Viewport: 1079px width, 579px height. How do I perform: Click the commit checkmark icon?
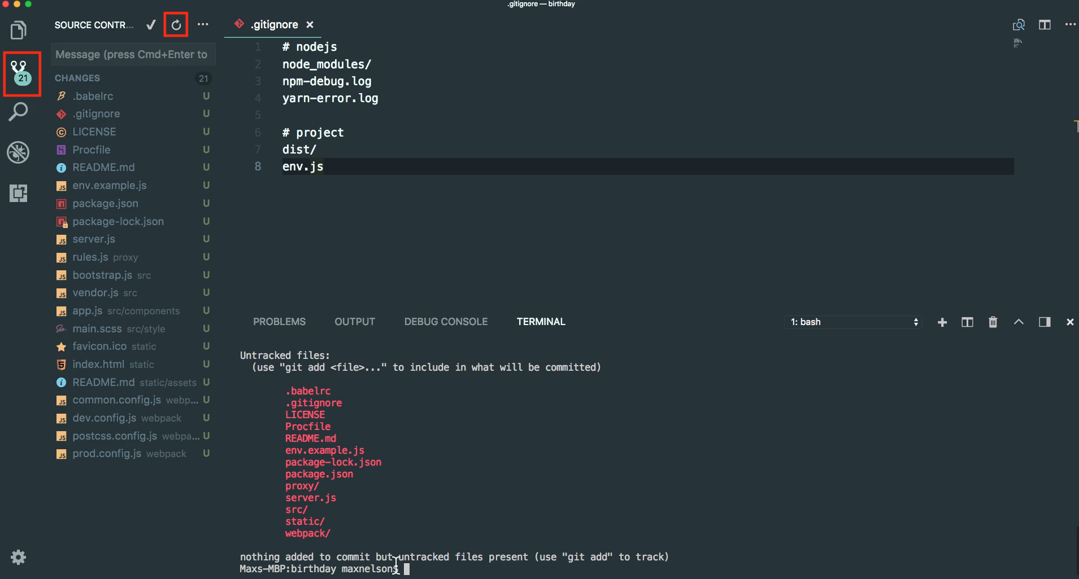coord(151,25)
